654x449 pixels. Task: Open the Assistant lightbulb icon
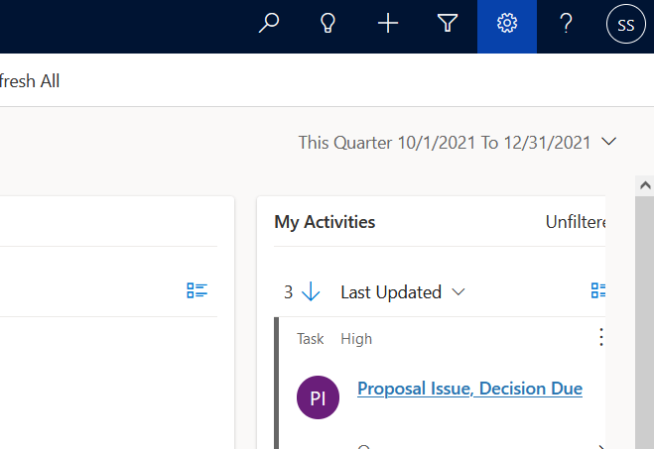point(328,25)
